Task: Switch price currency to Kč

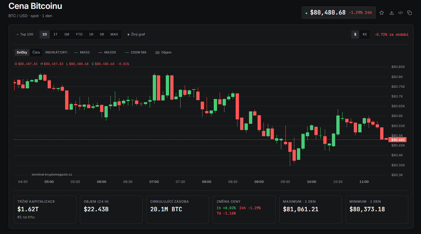Action: (365, 34)
